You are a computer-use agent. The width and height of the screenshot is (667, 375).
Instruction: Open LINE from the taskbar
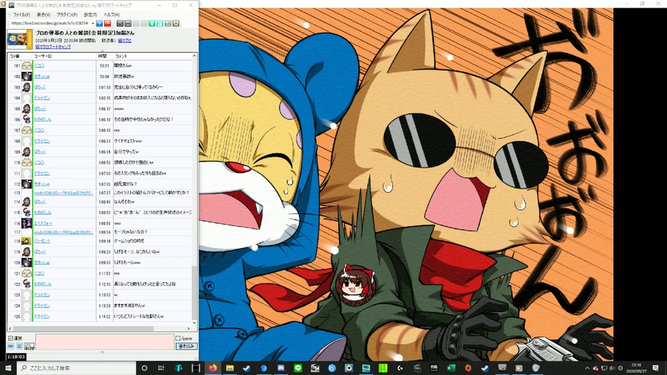point(298,368)
